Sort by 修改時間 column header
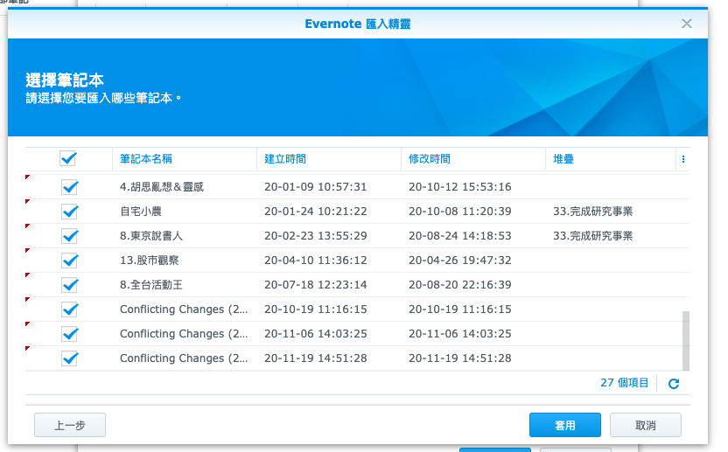The width and height of the screenshot is (728, 452). 473,159
